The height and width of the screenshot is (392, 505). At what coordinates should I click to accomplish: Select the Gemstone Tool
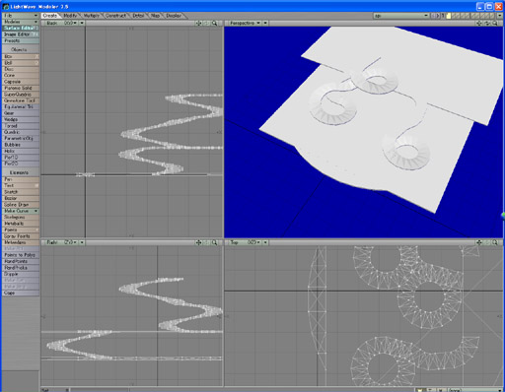click(x=21, y=100)
